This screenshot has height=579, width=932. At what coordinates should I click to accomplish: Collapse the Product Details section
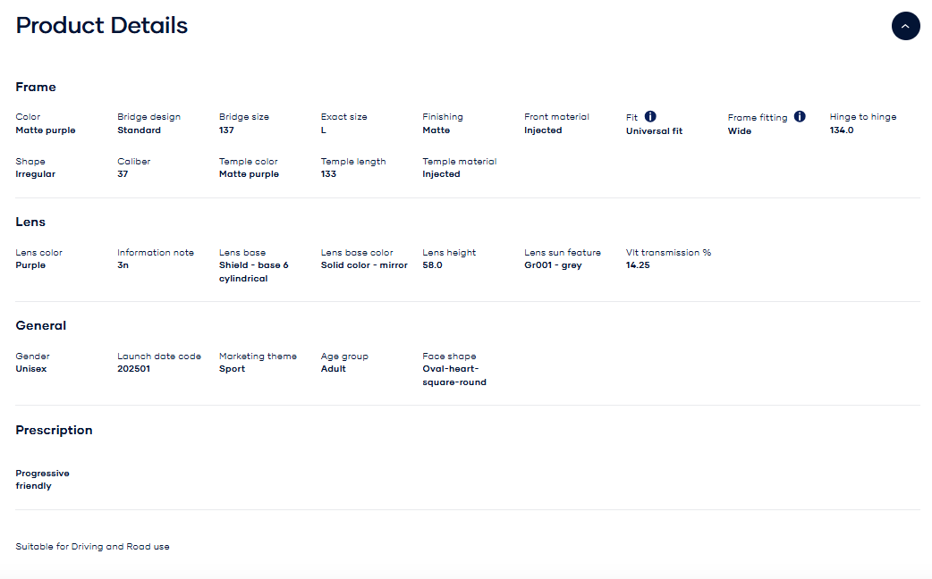[x=905, y=26]
